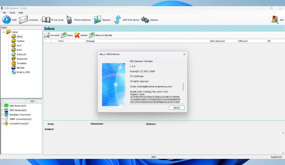Select the Sent folder icon

click(x=13, y=45)
